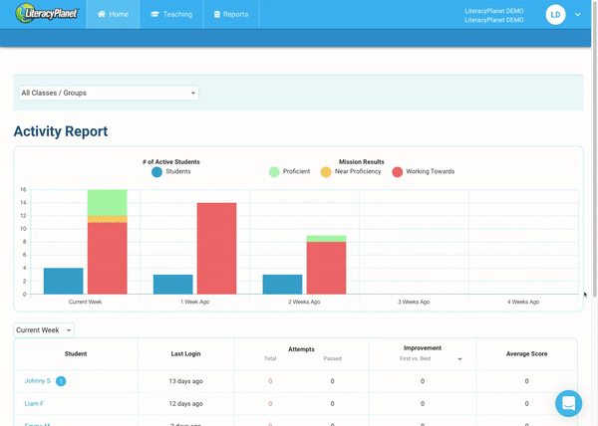598x426 pixels.
Task: Click the Home house icon
Action: click(x=102, y=15)
